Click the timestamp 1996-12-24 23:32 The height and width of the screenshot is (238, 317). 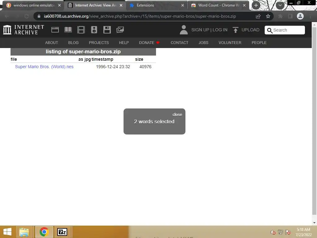113,67
